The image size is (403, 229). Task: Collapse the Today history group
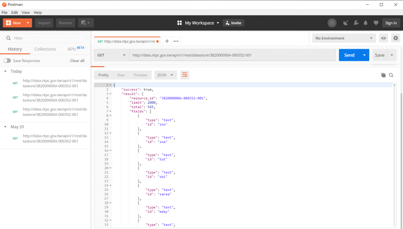(6, 71)
